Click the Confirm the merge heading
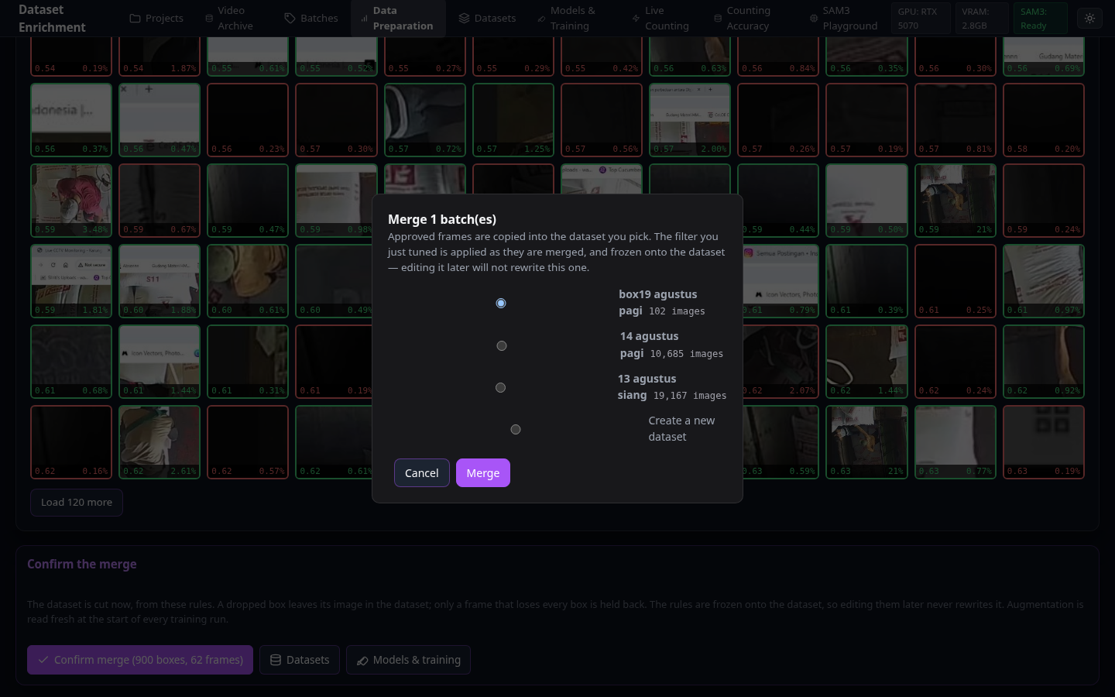Viewport: 1115px width, 697px height. [x=82, y=565]
